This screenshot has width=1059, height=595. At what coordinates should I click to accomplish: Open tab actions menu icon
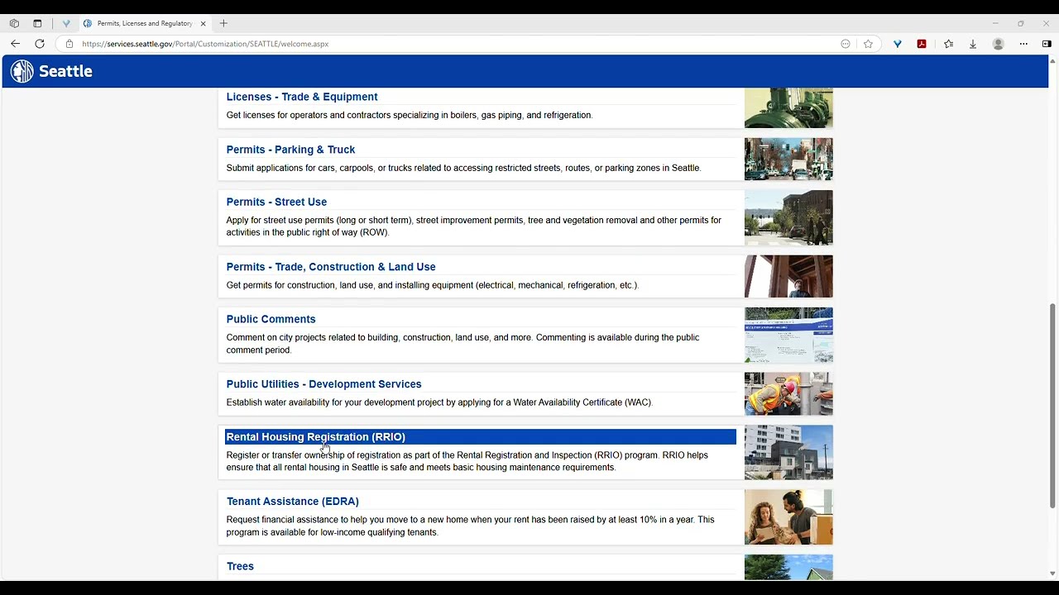pos(37,23)
